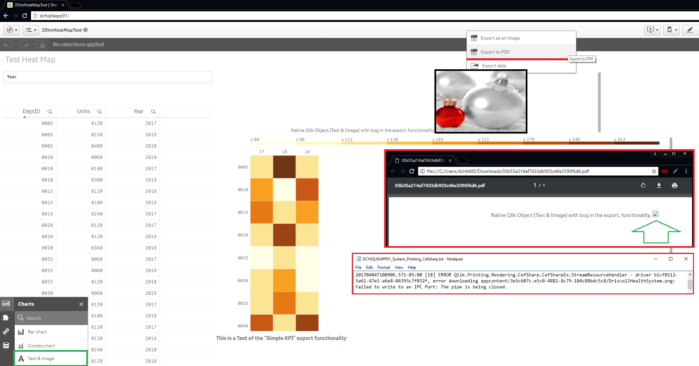Reload the PDF viewer window page

[412, 171]
